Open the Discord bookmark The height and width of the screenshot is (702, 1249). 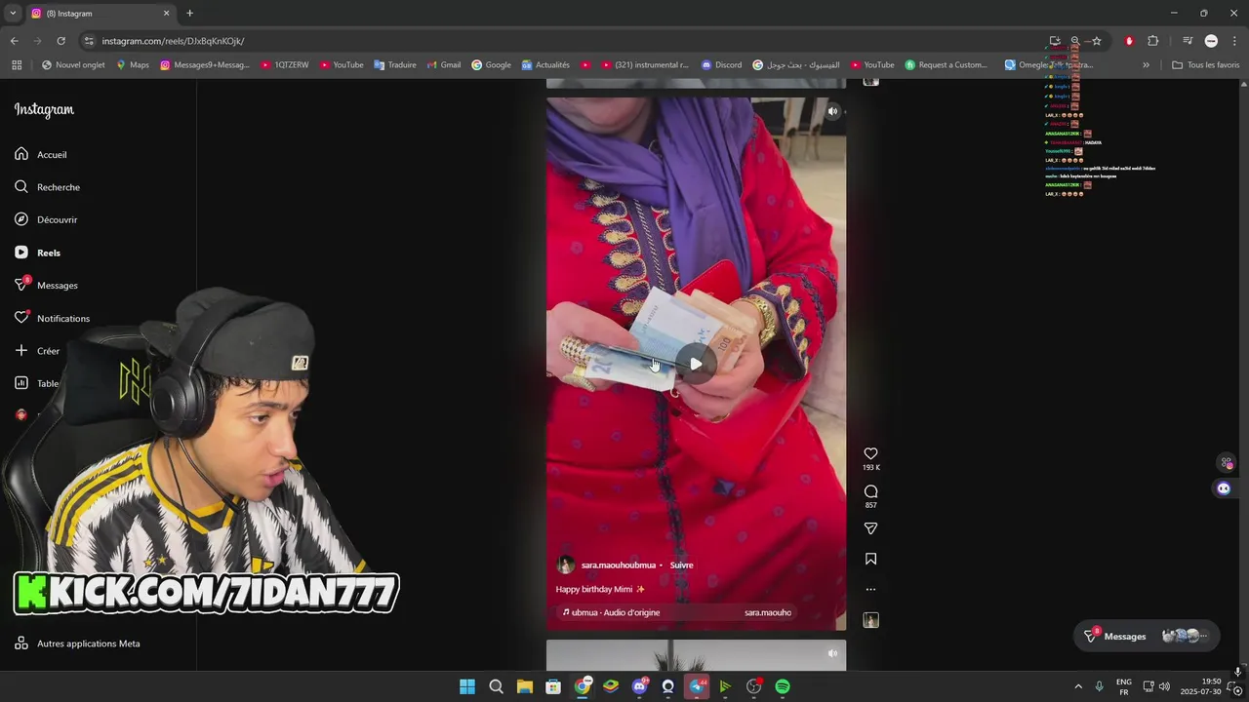click(722, 65)
